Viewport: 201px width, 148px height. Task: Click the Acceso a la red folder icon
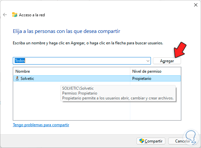tap(15, 15)
